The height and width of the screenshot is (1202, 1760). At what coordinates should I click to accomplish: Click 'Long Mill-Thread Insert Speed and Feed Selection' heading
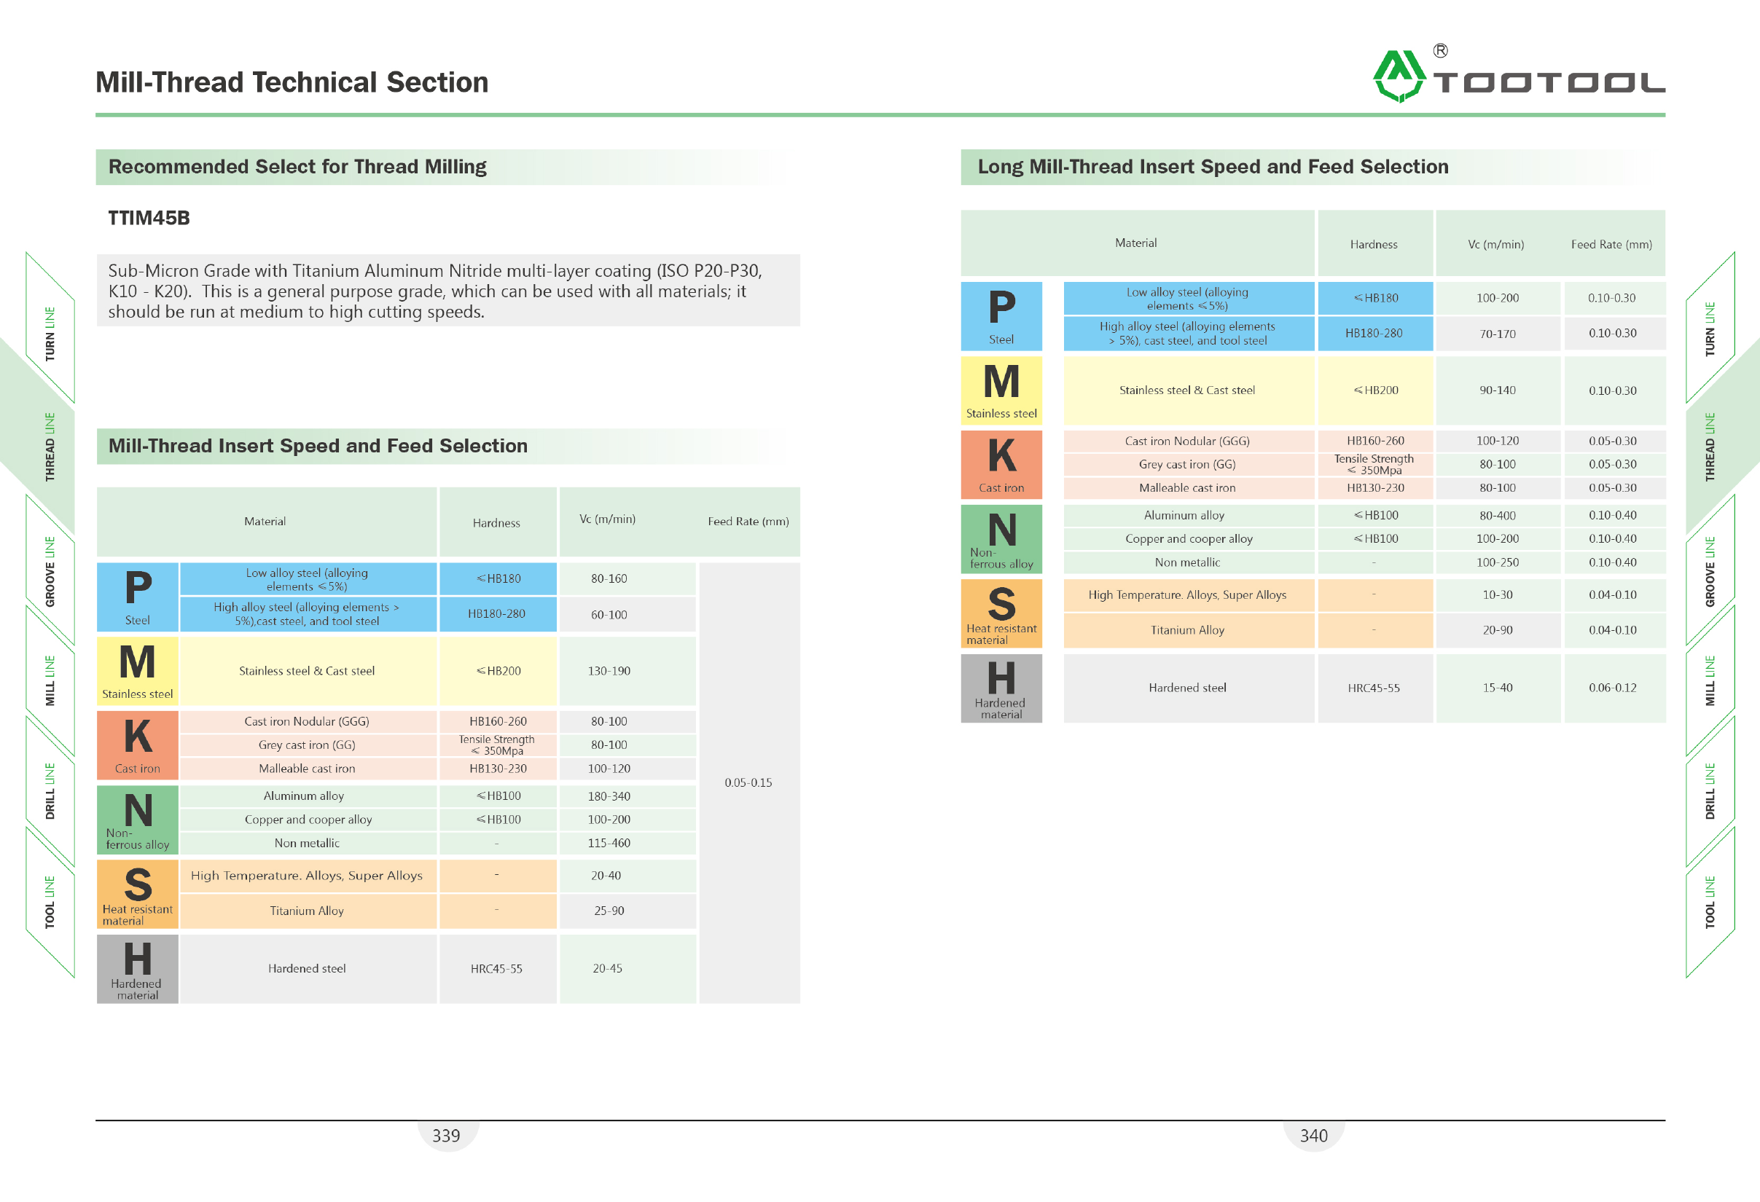[1213, 167]
